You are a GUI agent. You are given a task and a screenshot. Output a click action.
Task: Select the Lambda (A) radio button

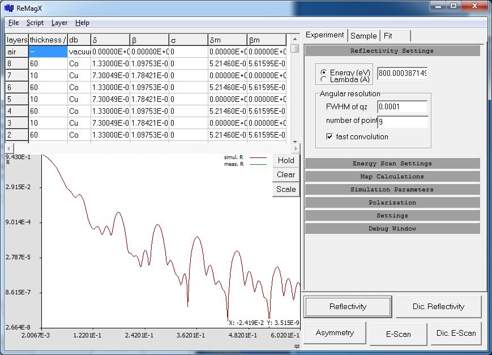click(x=324, y=80)
